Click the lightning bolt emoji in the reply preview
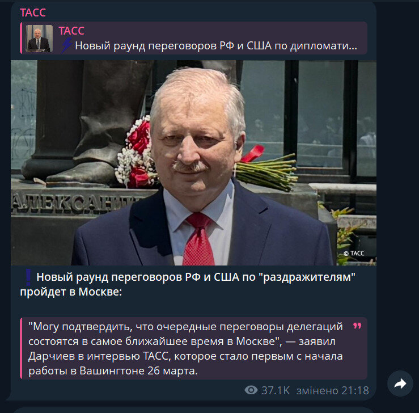The image size is (419, 413). pos(67,45)
